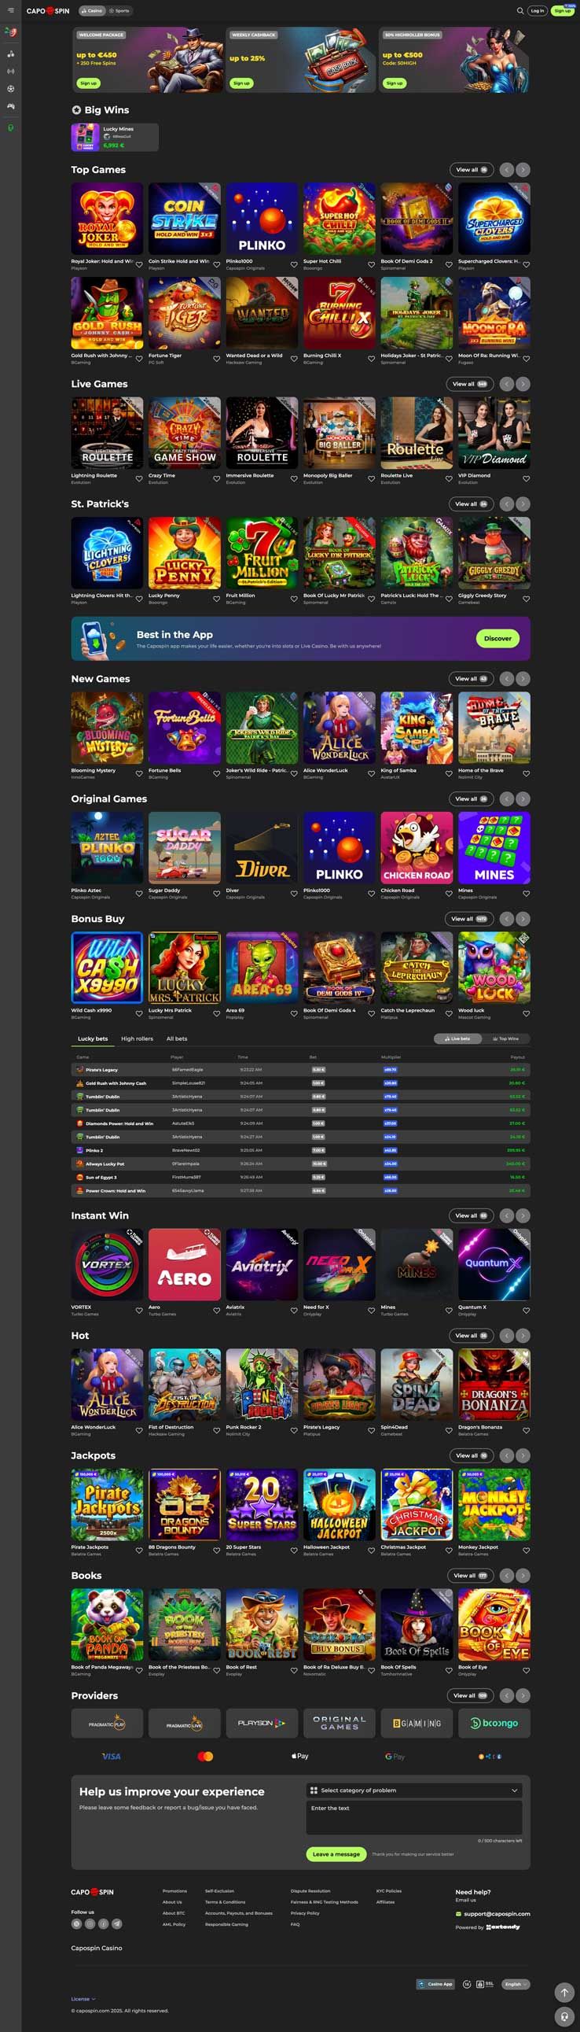This screenshot has height=2032, width=580.
Task: Open the Instagram icon under Follow us
Action: (90, 1924)
